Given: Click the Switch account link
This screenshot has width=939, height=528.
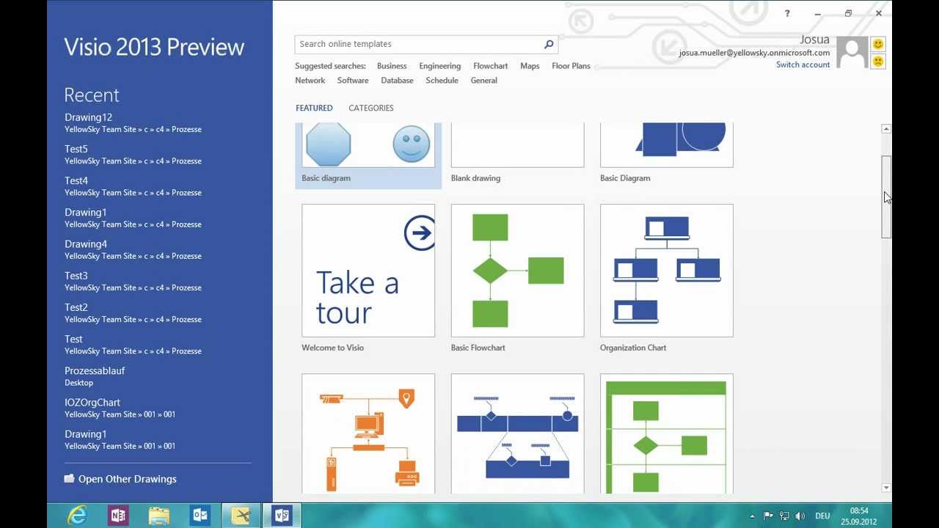Looking at the screenshot, I should coord(803,65).
